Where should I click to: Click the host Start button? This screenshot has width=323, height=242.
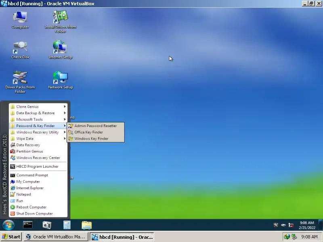(x=11, y=237)
